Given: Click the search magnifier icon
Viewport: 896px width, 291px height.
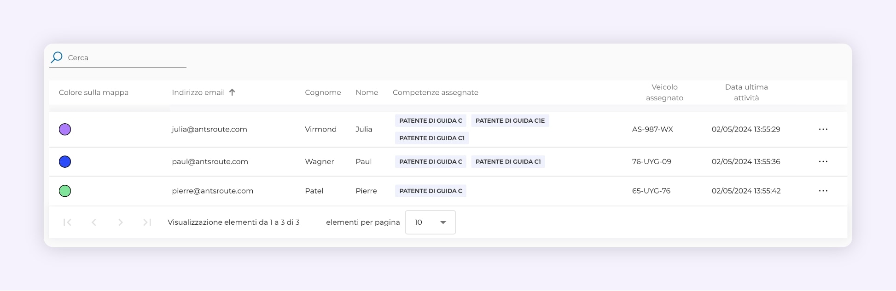Looking at the screenshot, I should [x=57, y=57].
